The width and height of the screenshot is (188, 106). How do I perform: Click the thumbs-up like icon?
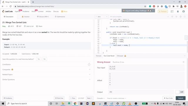pos(9,26)
